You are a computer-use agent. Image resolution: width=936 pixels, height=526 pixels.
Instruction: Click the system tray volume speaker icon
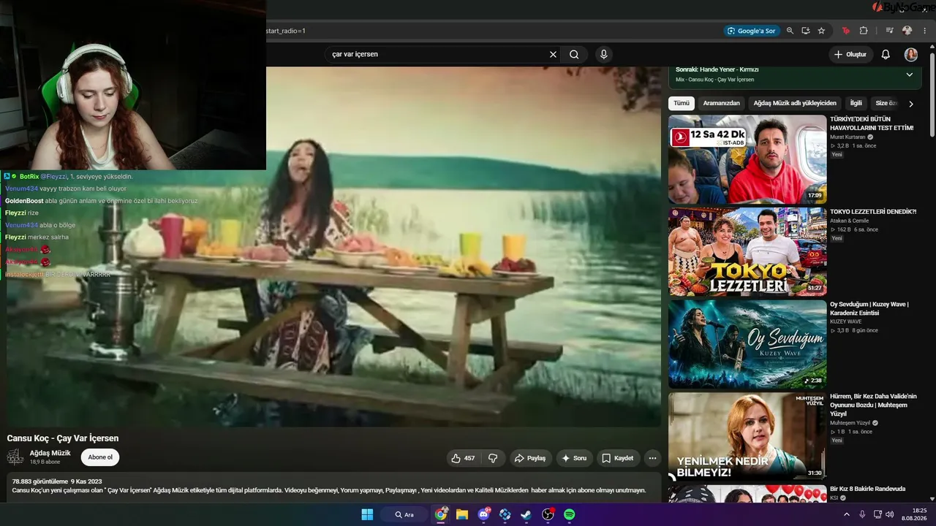point(889,514)
